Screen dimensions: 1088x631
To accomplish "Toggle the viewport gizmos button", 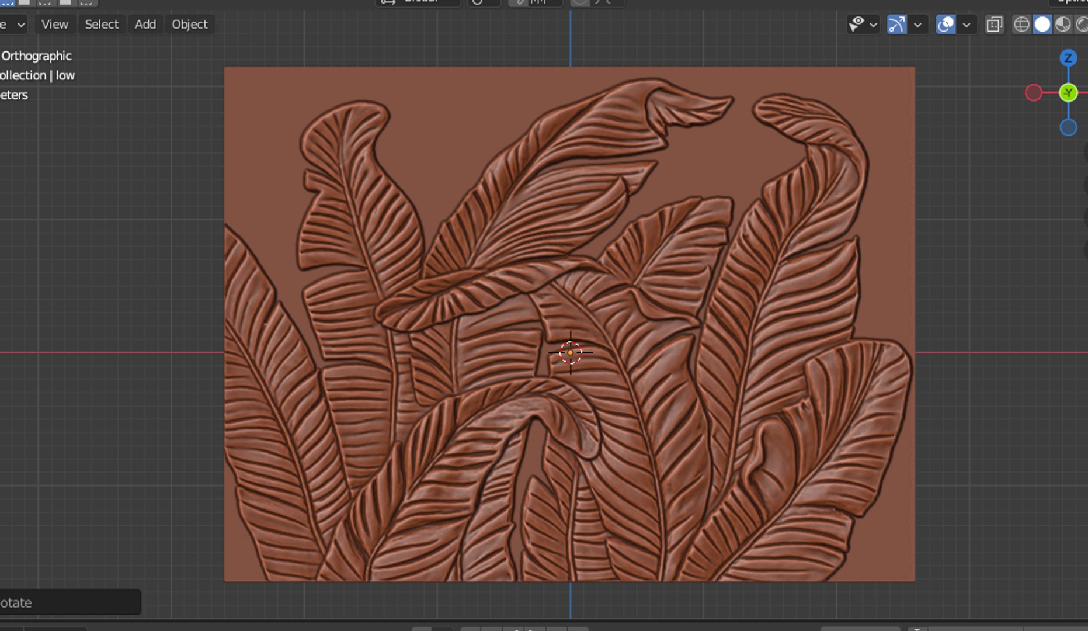I will point(896,25).
